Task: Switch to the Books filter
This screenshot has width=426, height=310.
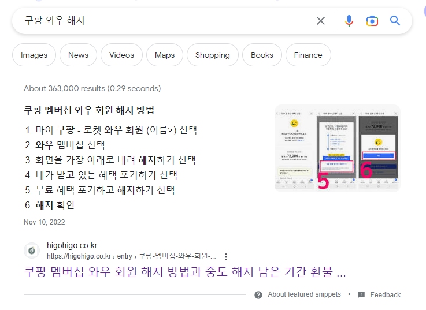Action: click(262, 55)
